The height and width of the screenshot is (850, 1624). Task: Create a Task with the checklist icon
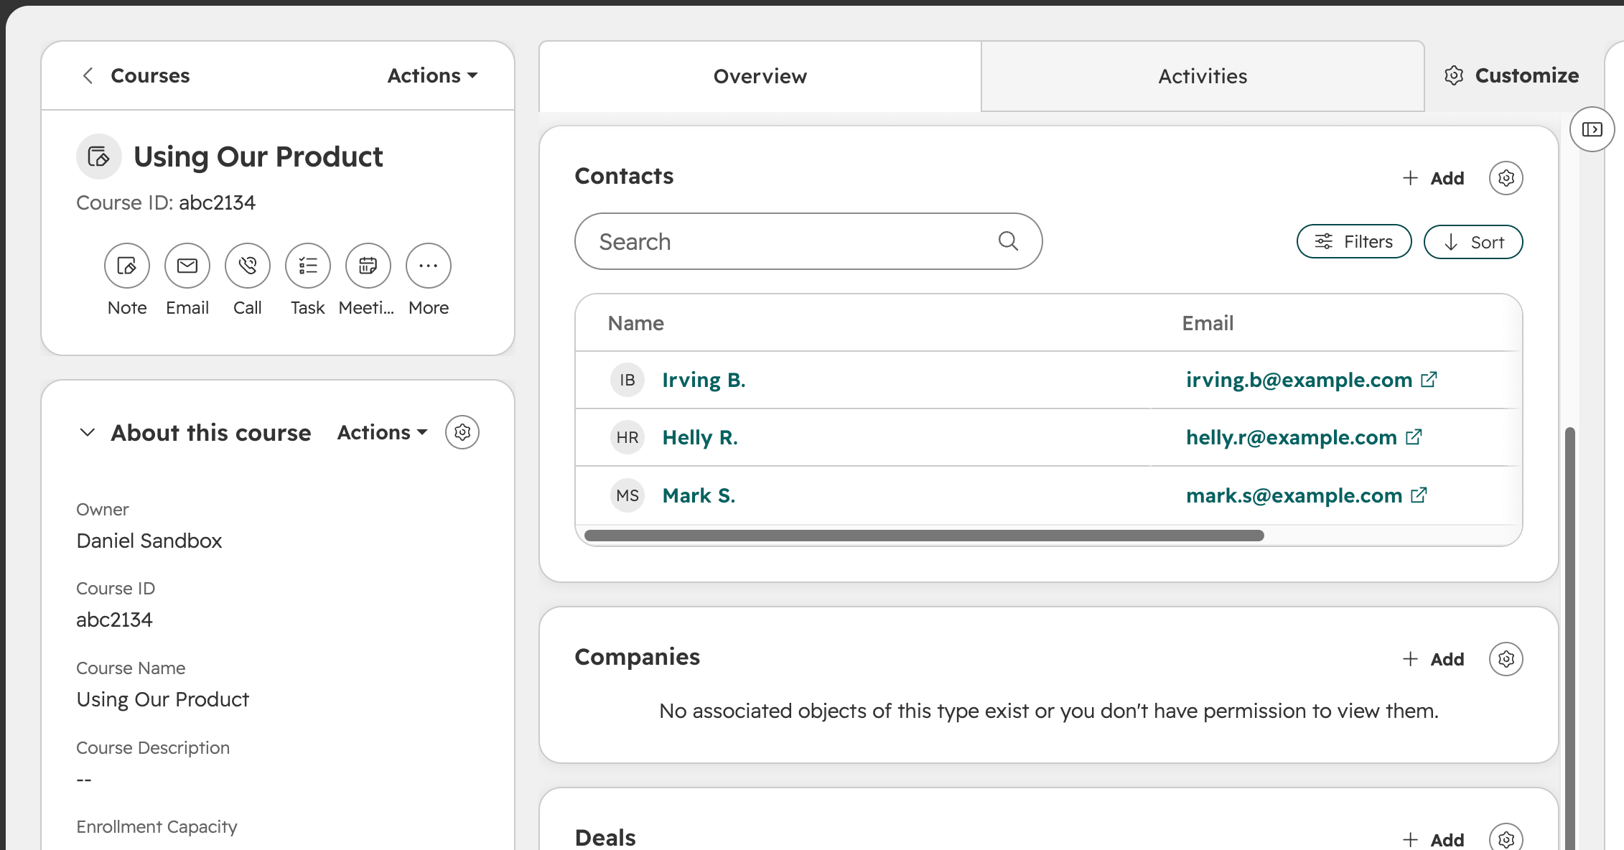[x=308, y=266]
